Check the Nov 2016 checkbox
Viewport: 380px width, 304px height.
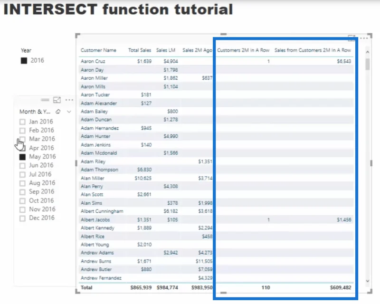point(22,209)
